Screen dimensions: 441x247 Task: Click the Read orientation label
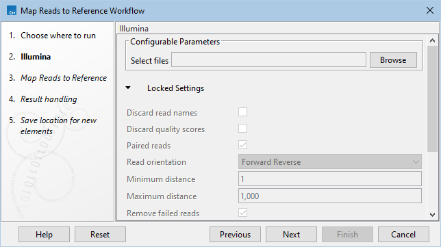[156, 162]
